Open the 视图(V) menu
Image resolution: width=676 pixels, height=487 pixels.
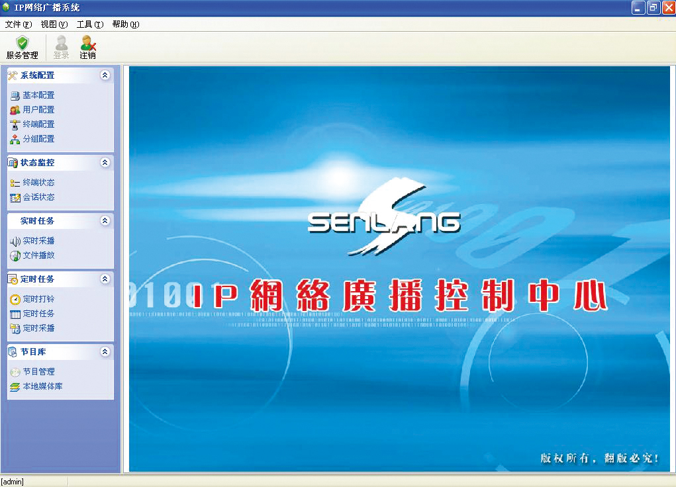[x=54, y=24]
